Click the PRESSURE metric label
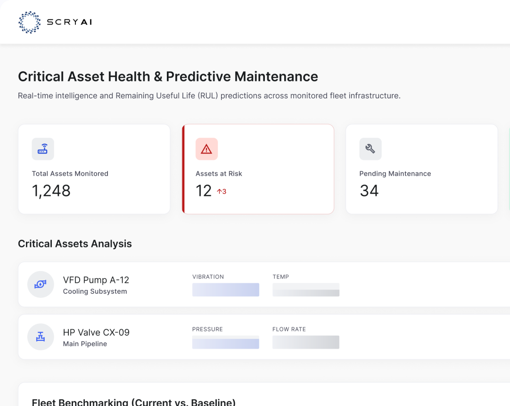This screenshot has width=510, height=406. tap(207, 329)
